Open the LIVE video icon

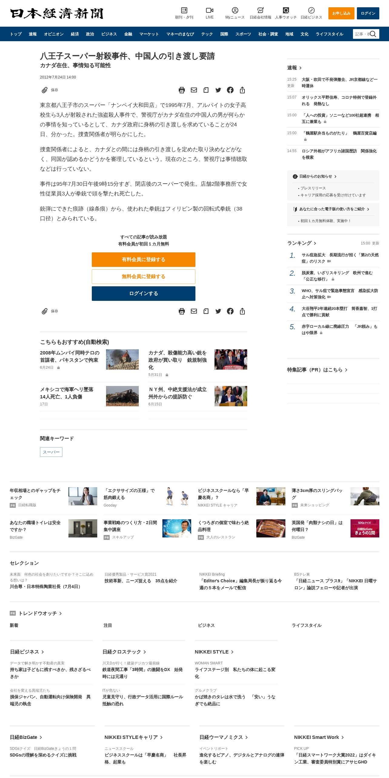coord(209,10)
